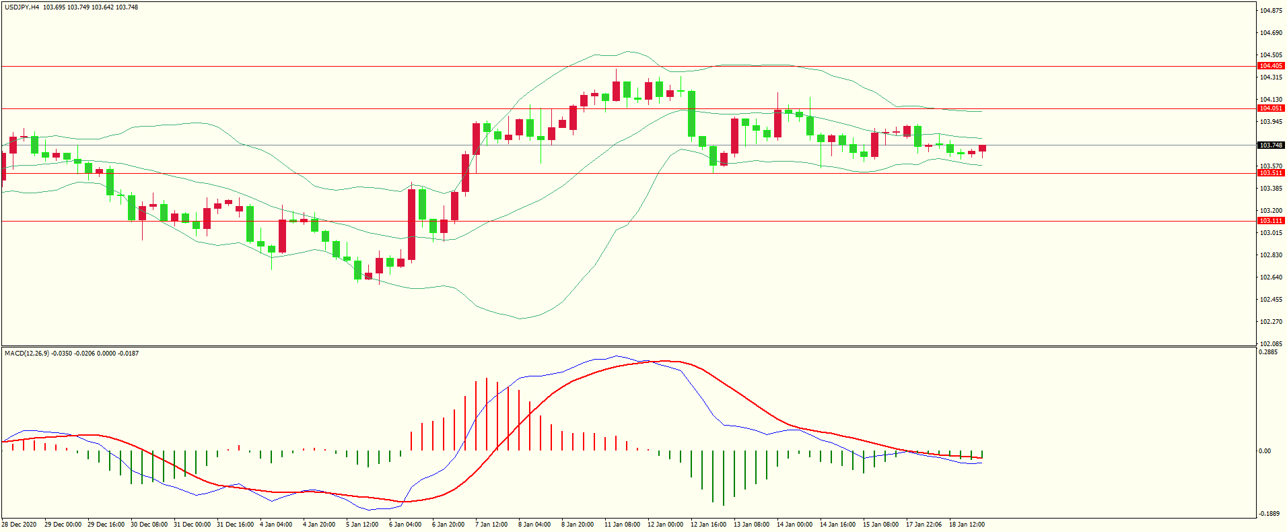Click the -0.1889 MACD scale value
The width and height of the screenshot is (1287, 532).
[x=1269, y=514]
